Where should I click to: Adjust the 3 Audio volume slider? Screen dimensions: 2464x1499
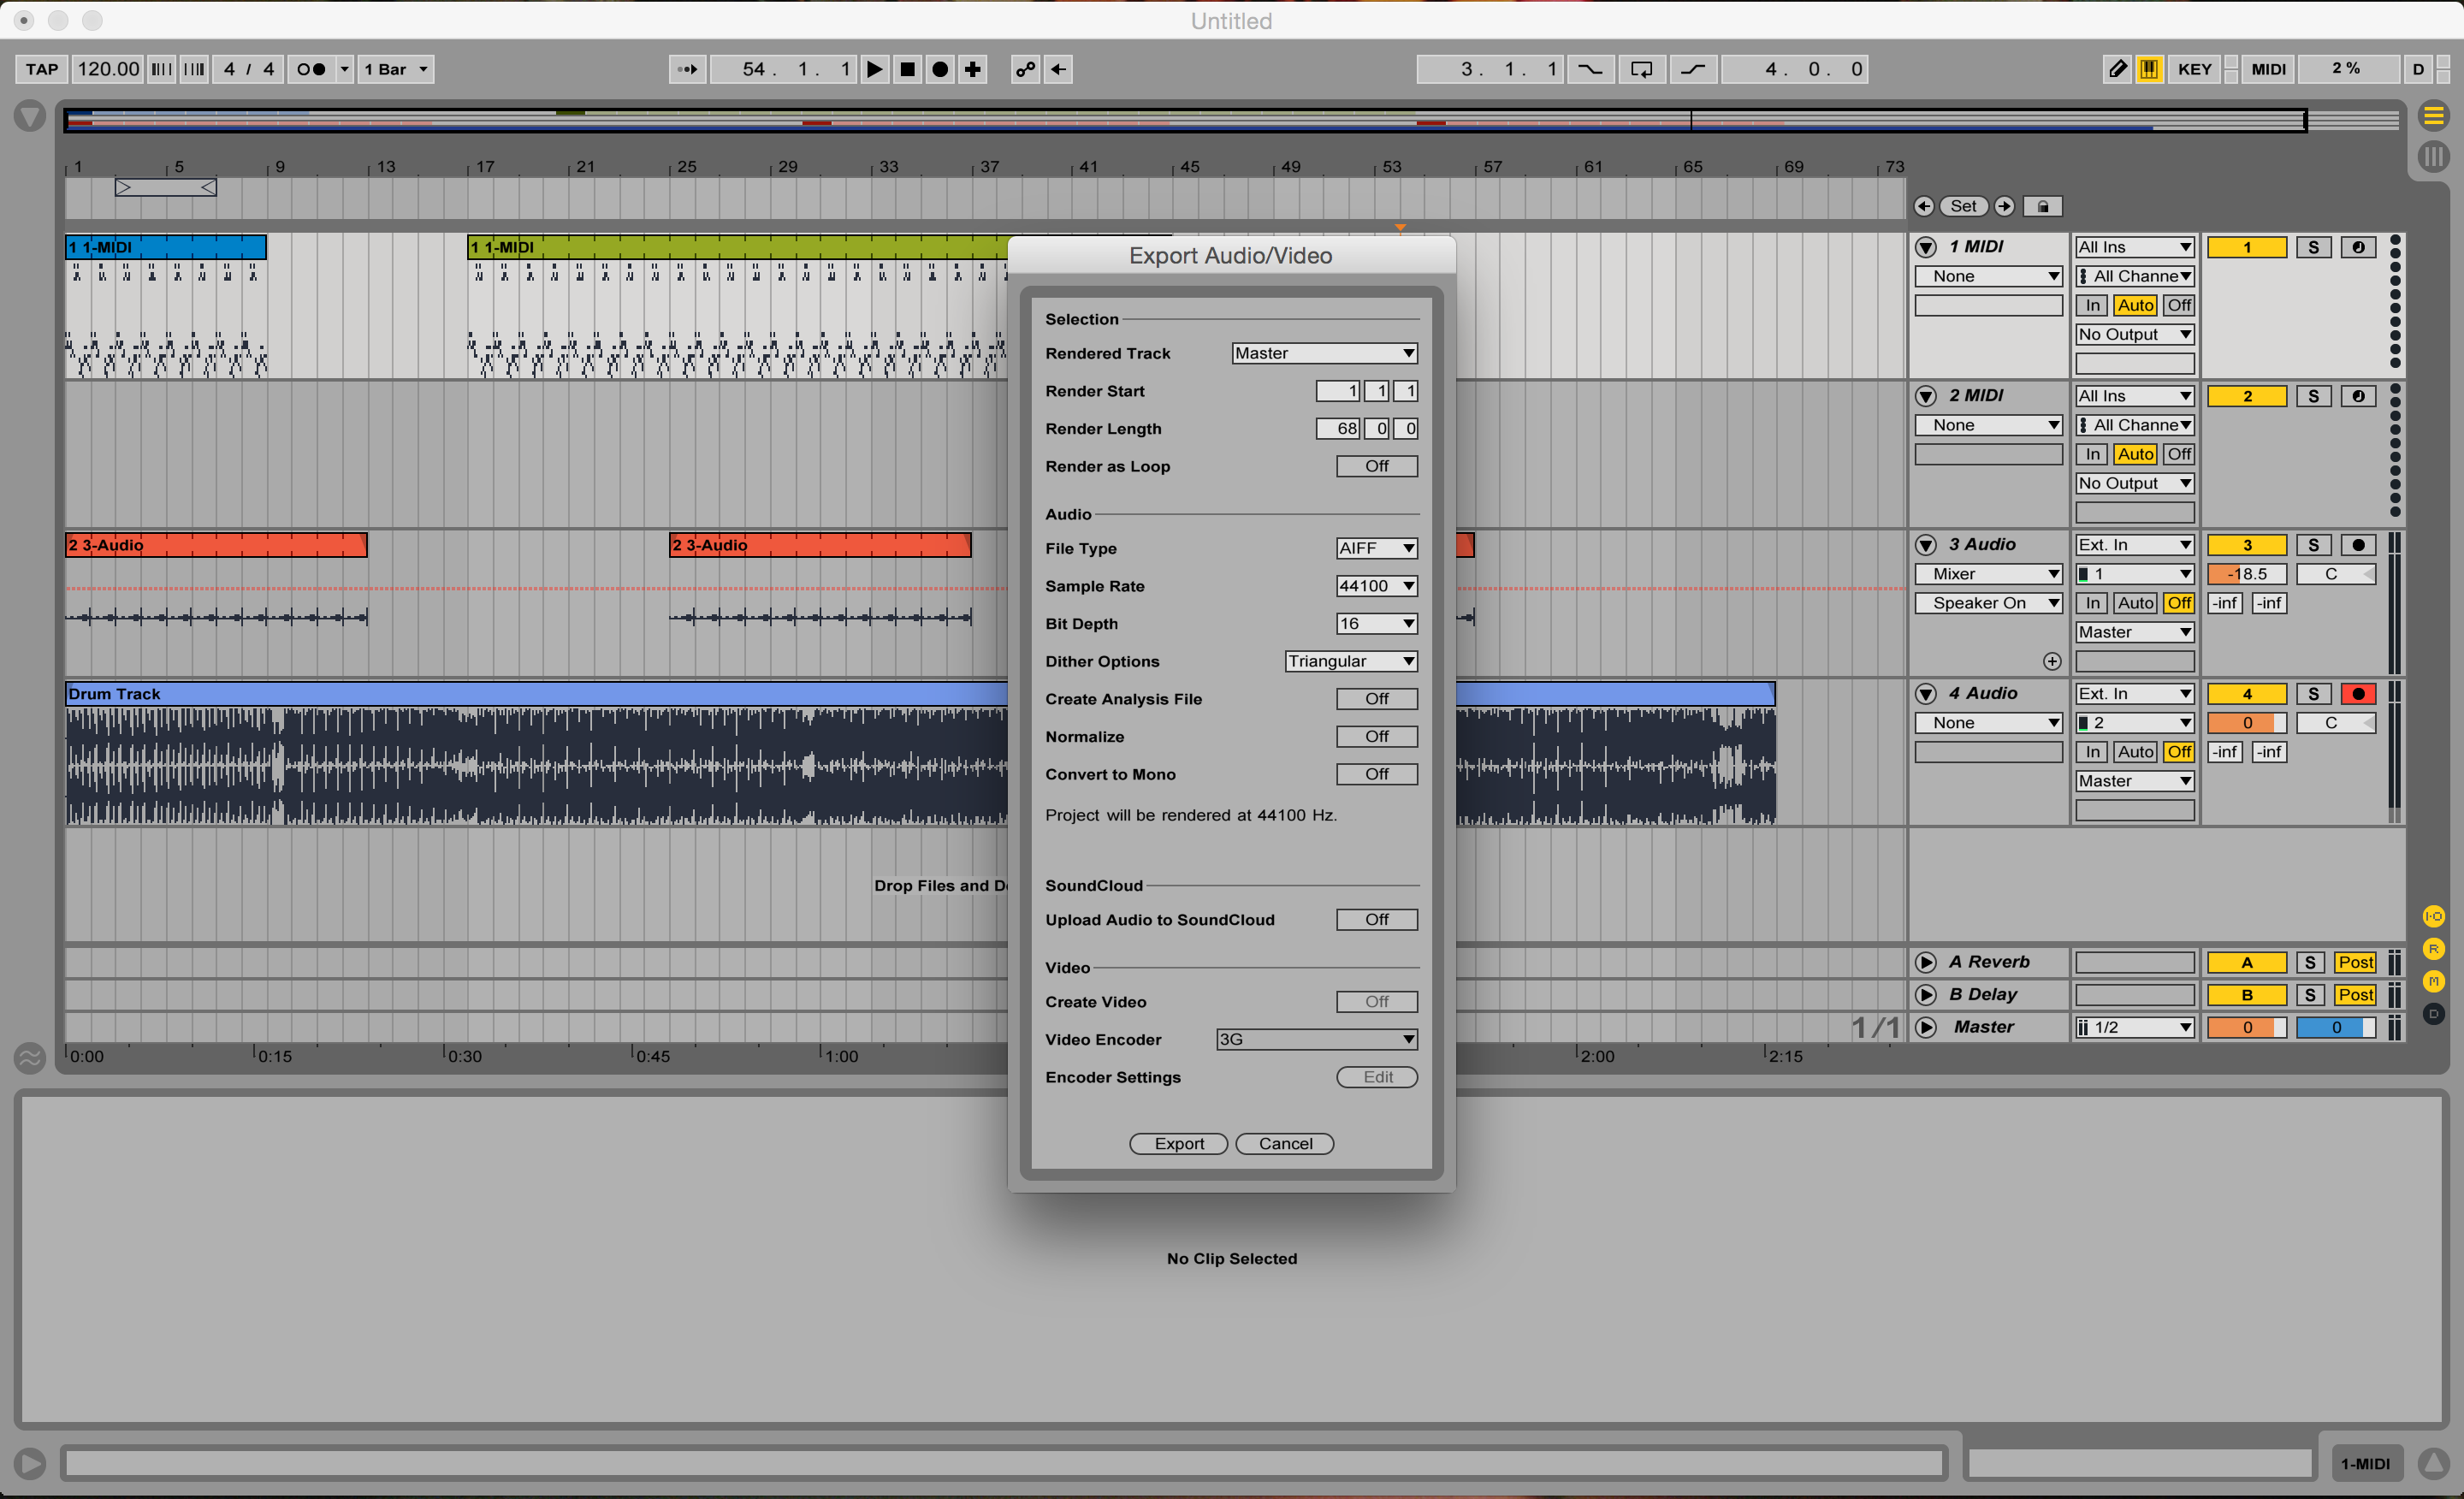[x=2246, y=574]
